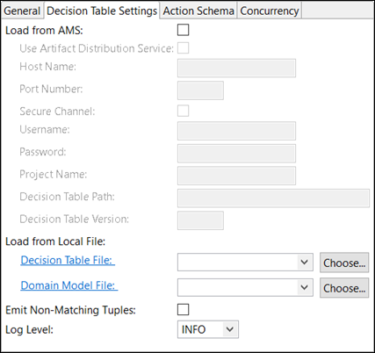
Task: Switch to the General tab
Action: coord(22,11)
